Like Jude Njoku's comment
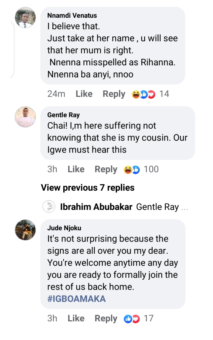Screen dimensions: 213x340 click(76, 318)
